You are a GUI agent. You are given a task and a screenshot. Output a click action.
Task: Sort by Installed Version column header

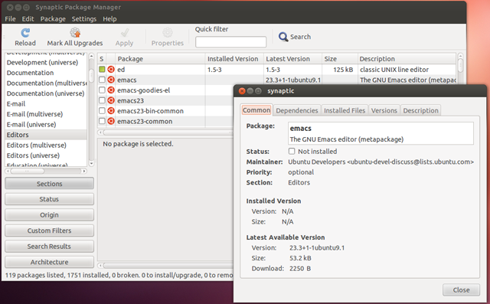[234, 59]
